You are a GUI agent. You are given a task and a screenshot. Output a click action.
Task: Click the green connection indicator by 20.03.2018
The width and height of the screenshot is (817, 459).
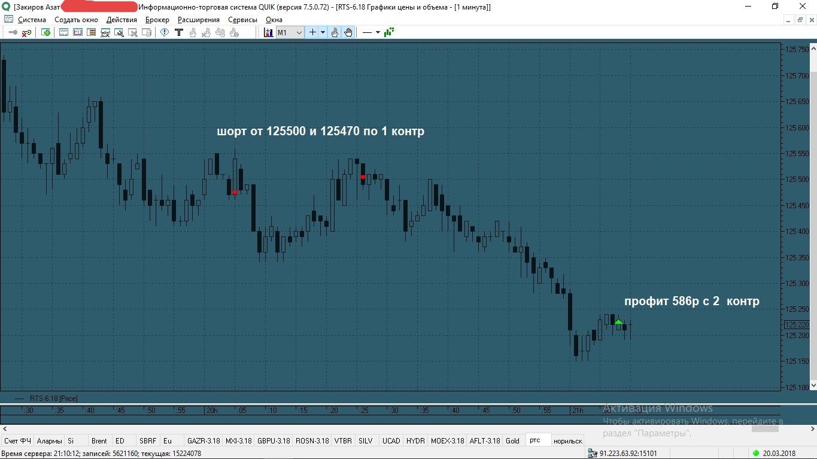point(756,453)
